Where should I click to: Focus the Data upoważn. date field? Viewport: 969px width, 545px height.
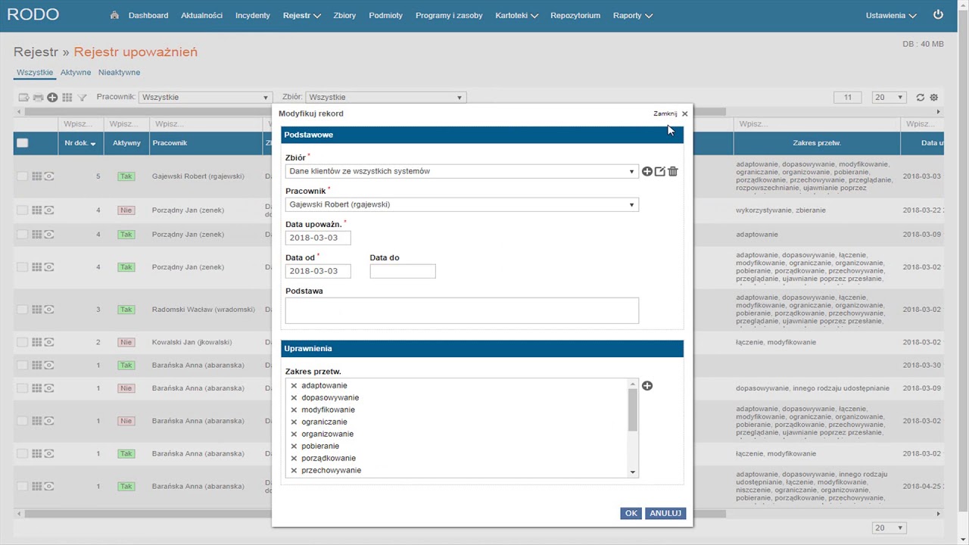[x=318, y=238]
